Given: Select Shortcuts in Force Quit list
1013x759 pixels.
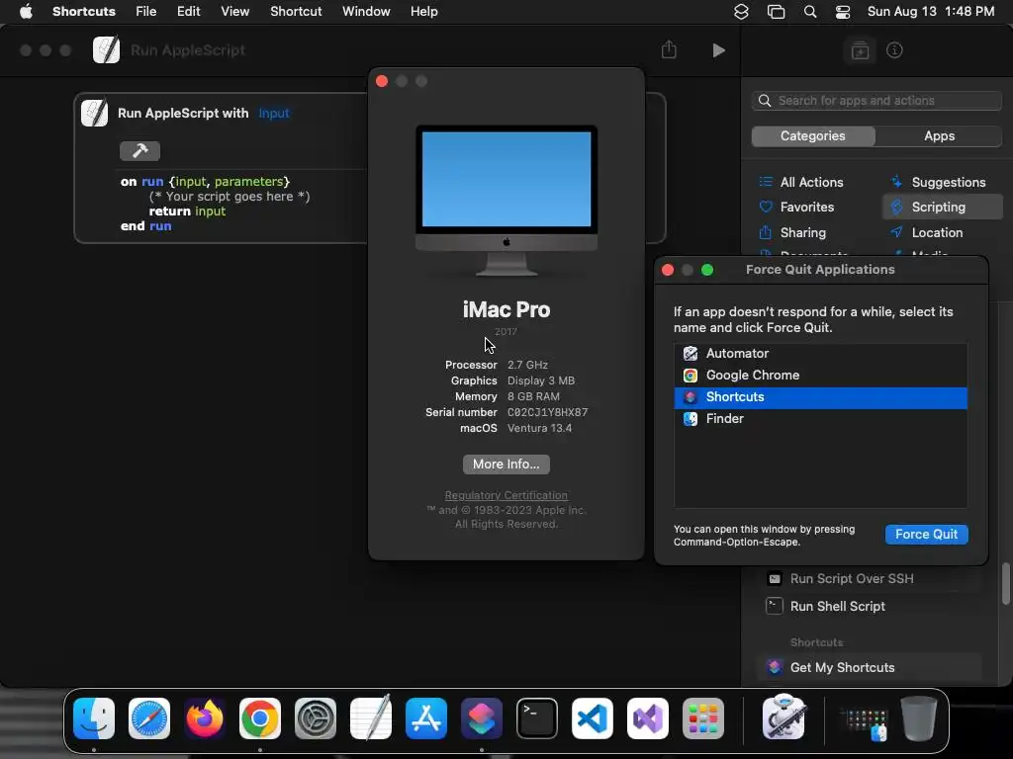Looking at the screenshot, I should coord(820,397).
